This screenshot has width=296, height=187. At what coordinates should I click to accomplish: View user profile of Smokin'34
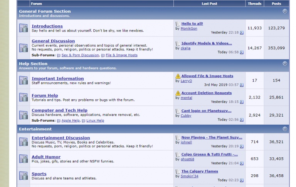[189, 176]
